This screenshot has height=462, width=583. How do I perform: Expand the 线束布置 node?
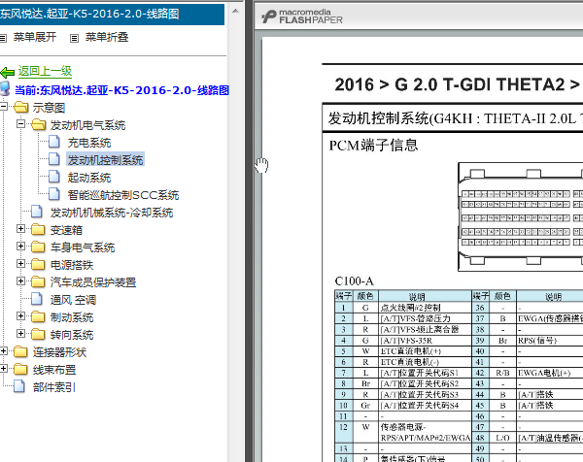click(3, 369)
